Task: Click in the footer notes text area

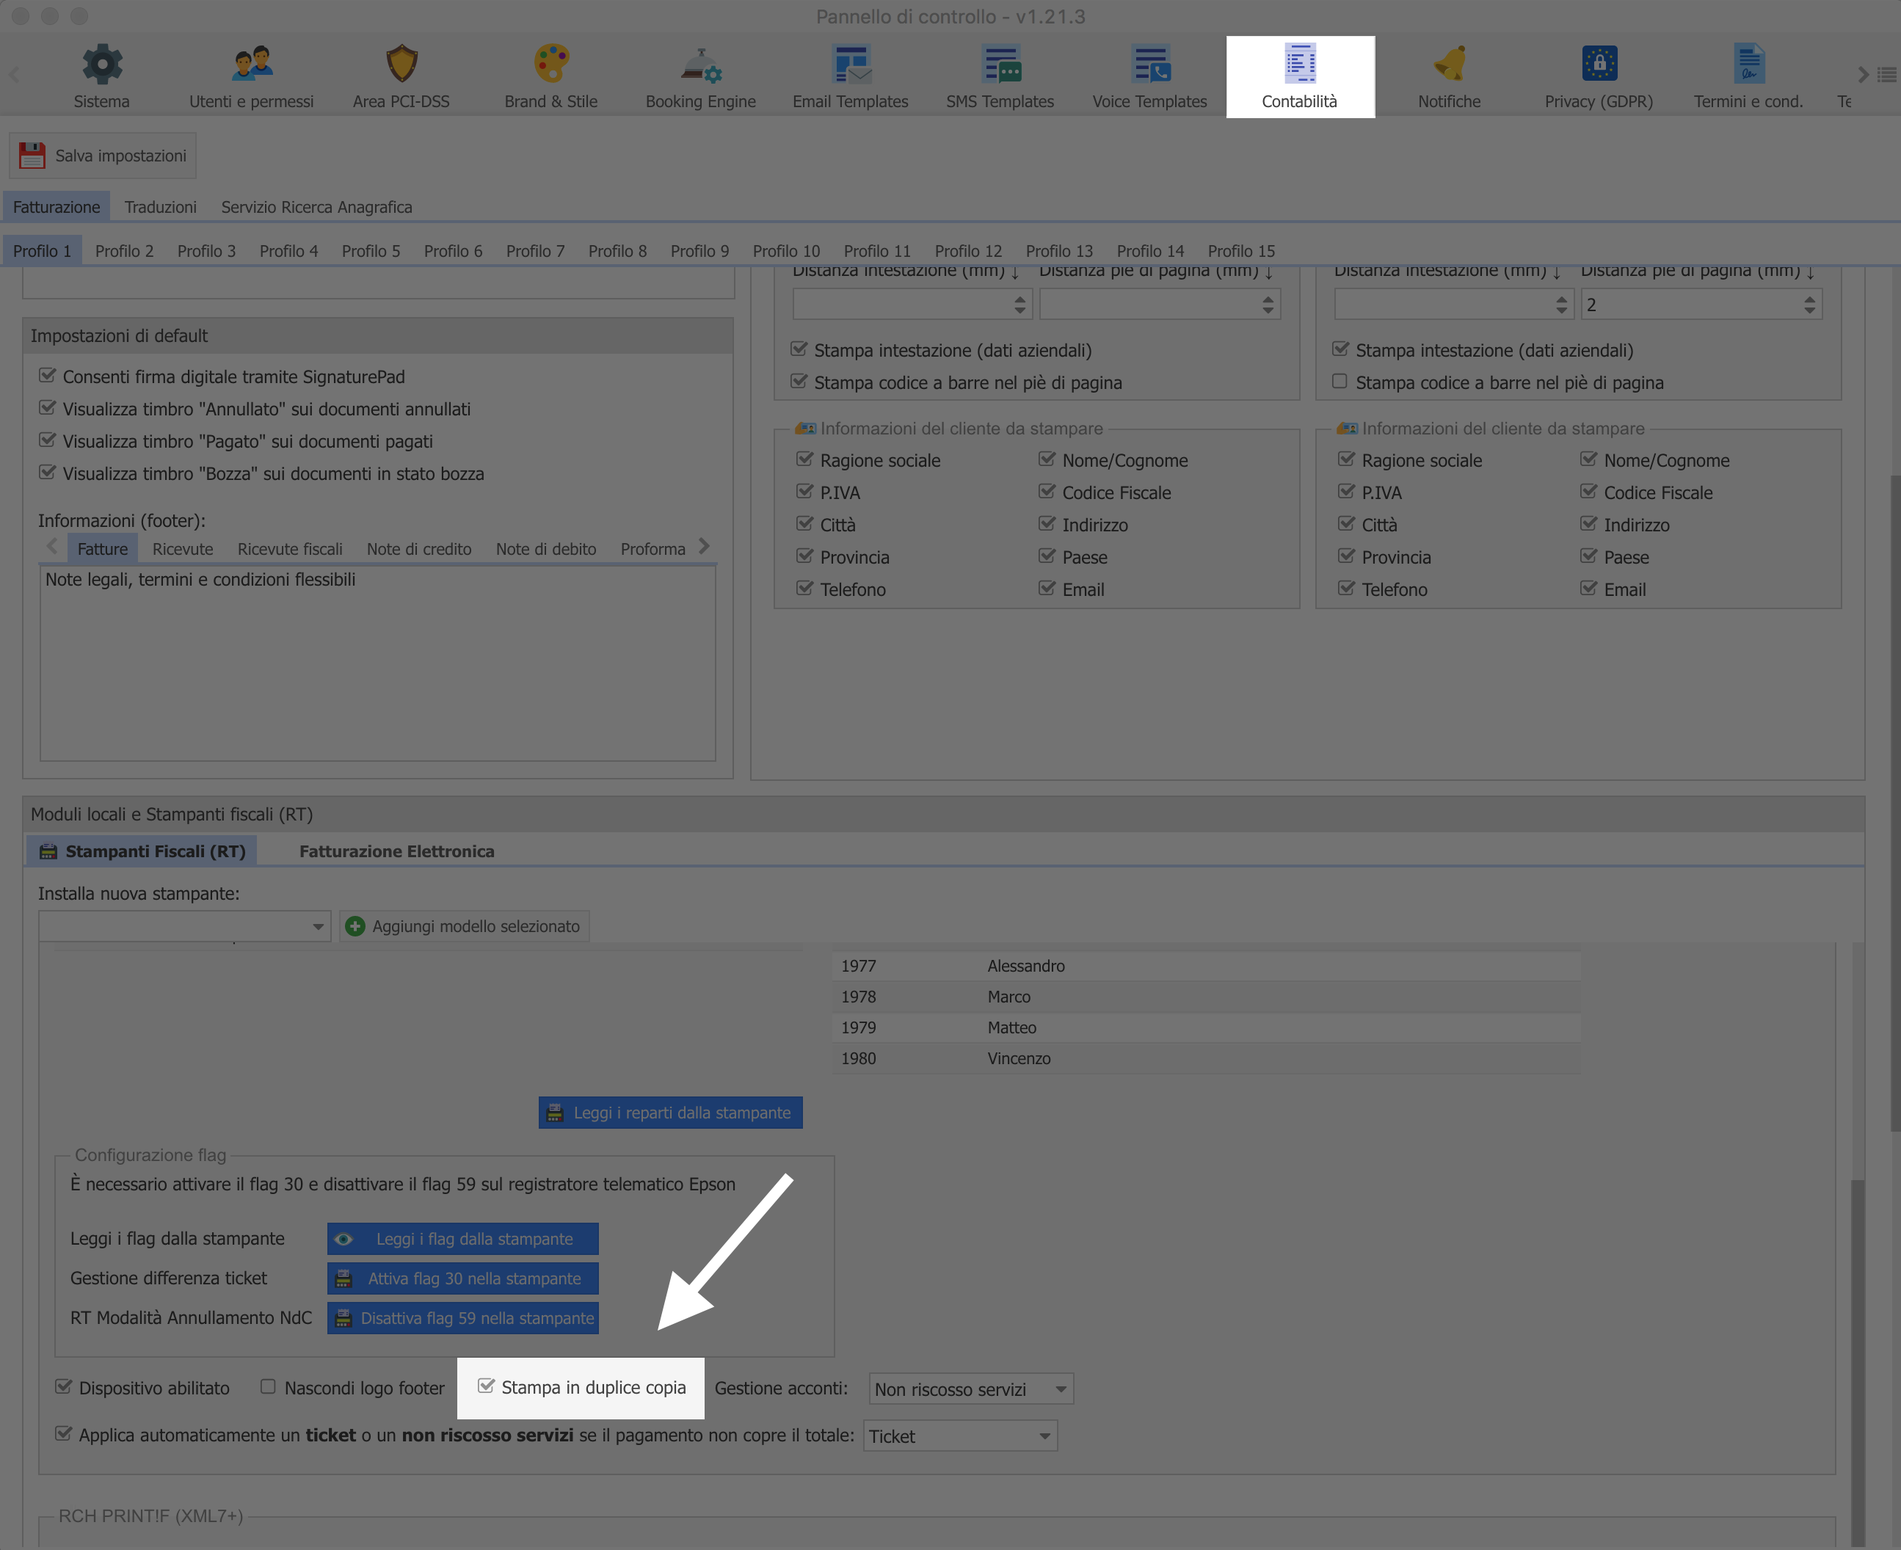Action: [x=378, y=663]
